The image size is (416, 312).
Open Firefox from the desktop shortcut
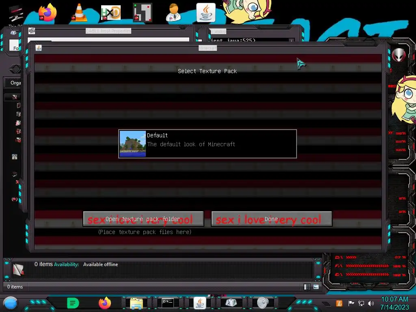click(x=48, y=12)
